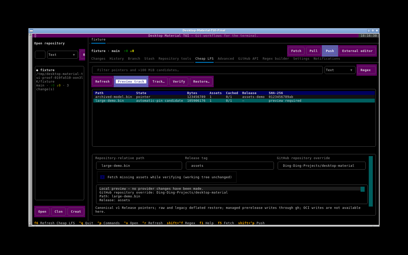
Task: Edit the Repository-relative path field large-demo.bin
Action: tap(139, 166)
